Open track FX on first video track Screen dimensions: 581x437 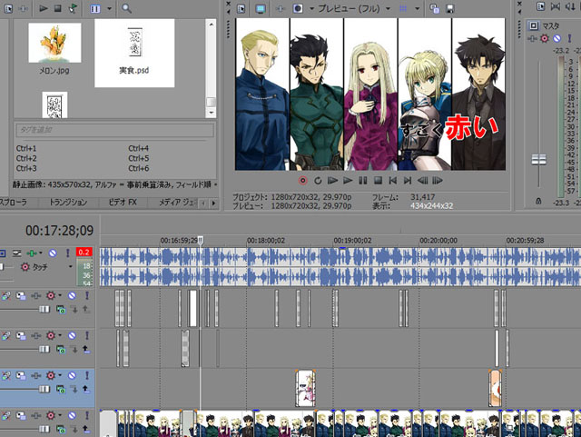(36, 295)
